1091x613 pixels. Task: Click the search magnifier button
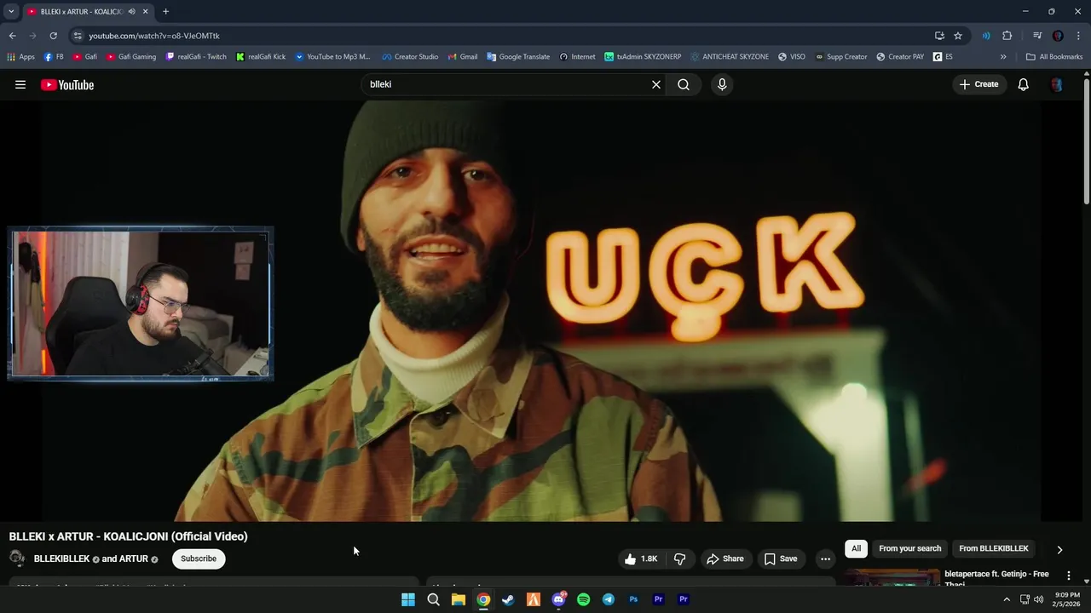coord(684,84)
